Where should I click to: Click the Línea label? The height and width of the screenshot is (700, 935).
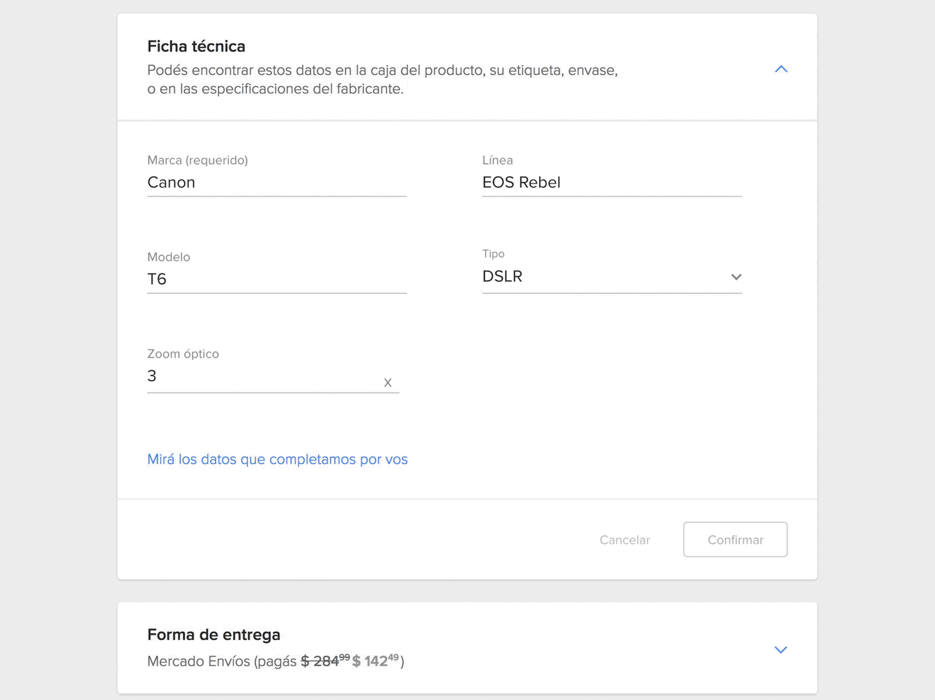498,160
